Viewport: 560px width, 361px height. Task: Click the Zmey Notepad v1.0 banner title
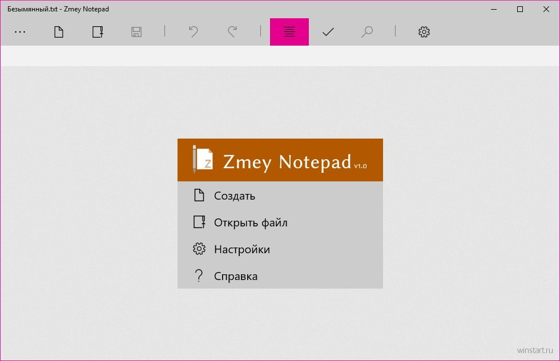[x=295, y=163]
